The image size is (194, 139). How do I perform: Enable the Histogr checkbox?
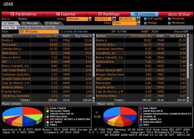tap(145, 23)
